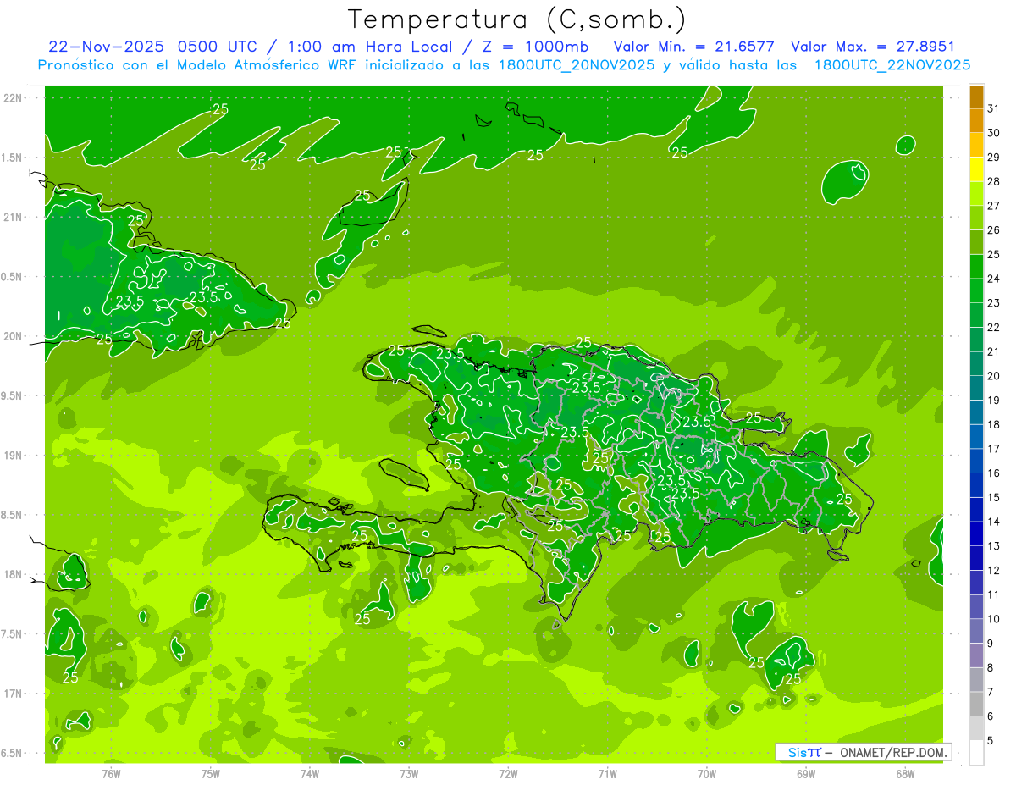Pick the yellow swatch between 28 and 29

pyautogui.click(x=976, y=169)
